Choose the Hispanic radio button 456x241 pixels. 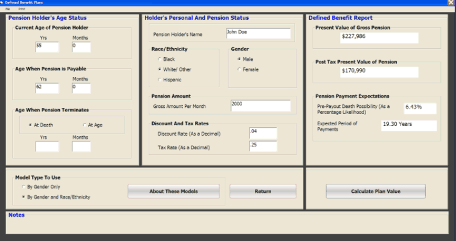click(x=159, y=80)
